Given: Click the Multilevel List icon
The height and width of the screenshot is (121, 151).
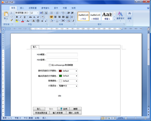Looking at the screenshot, I should [63, 13].
